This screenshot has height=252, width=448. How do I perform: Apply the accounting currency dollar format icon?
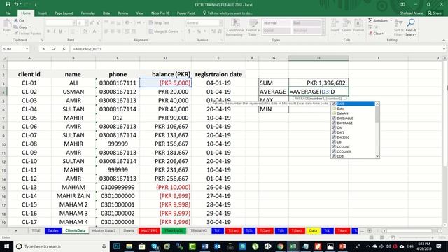pos(189,31)
